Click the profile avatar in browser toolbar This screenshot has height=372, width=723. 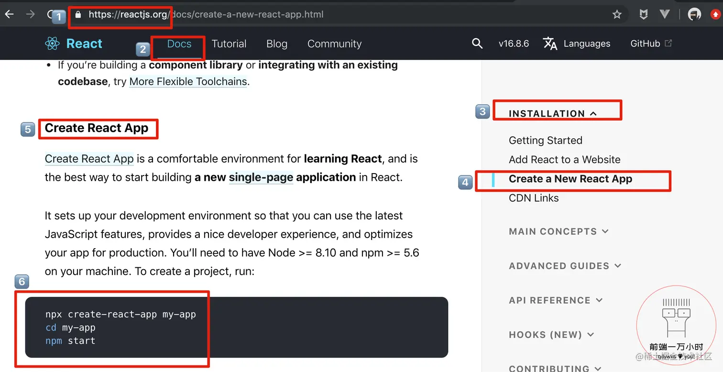[x=694, y=14]
